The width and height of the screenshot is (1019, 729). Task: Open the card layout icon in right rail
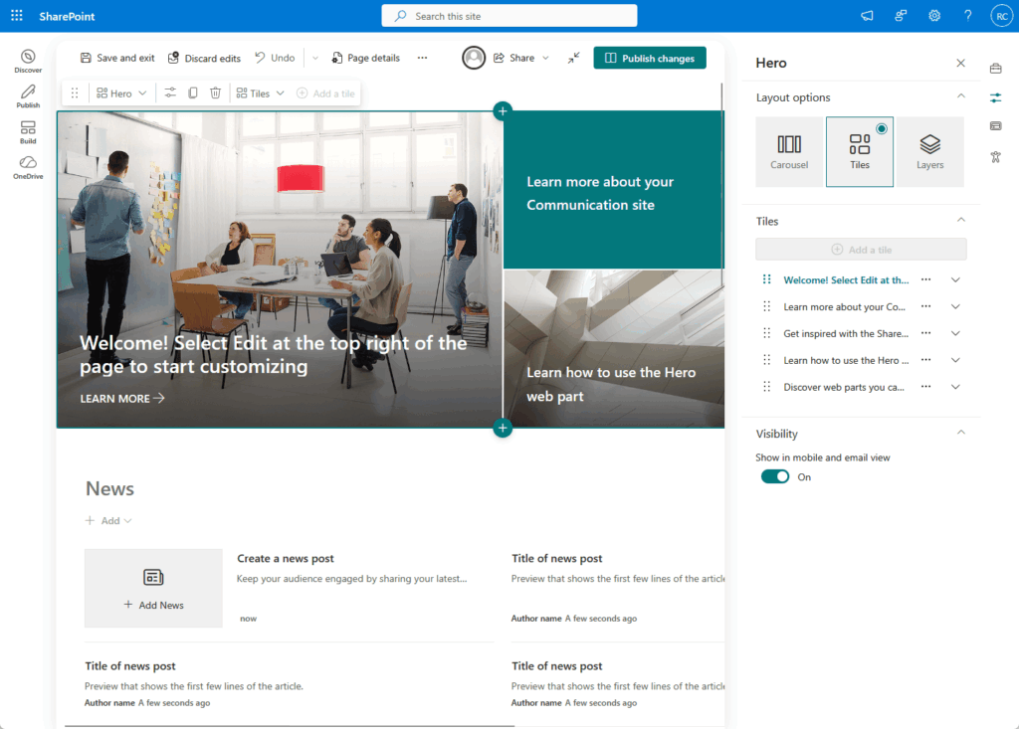(x=995, y=126)
